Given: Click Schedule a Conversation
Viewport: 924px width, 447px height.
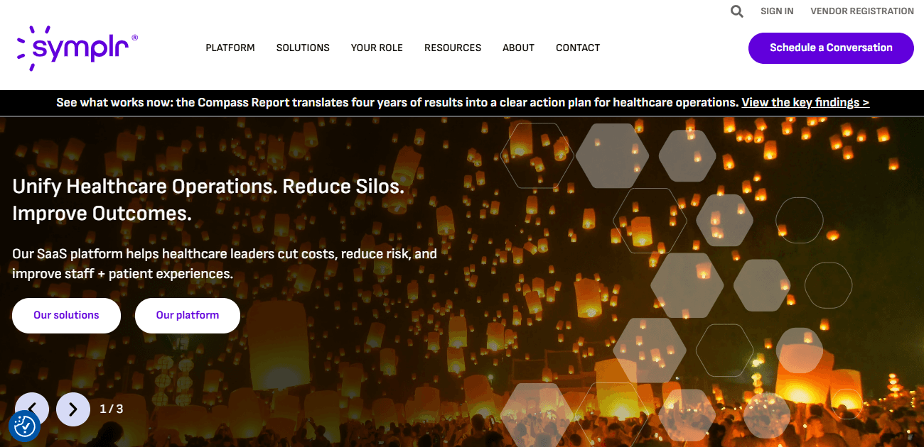Looking at the screenshot, I should 830,48.
